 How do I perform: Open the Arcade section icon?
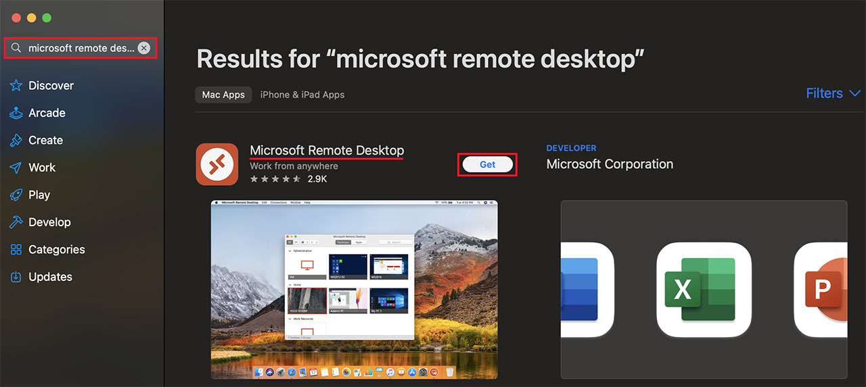point(16,113)
